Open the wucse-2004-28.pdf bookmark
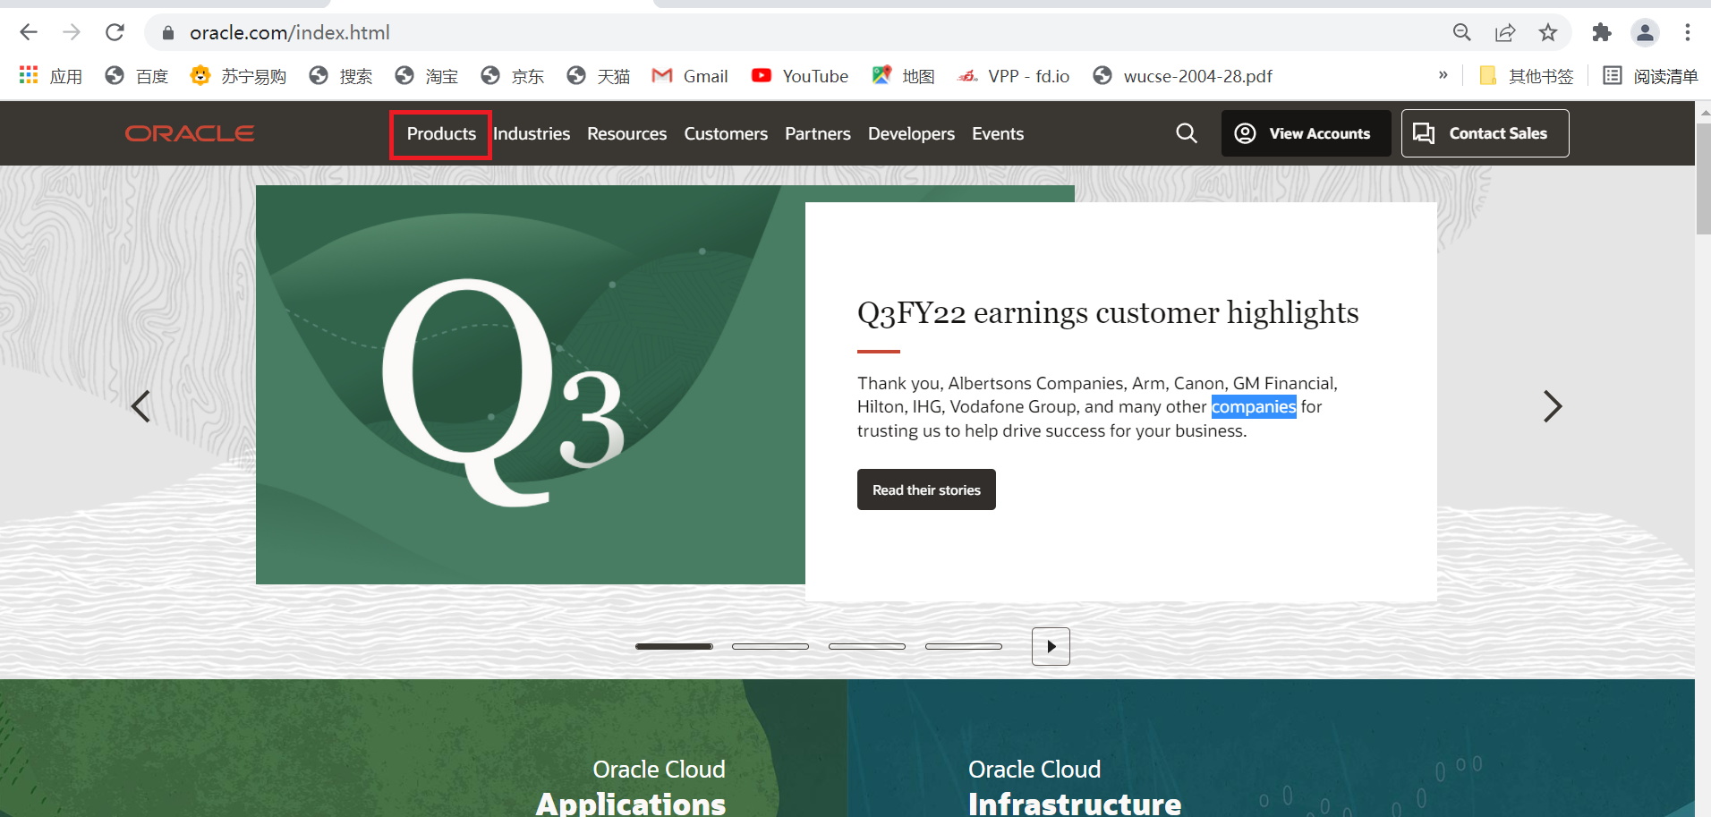 [x=1183, y=76]
